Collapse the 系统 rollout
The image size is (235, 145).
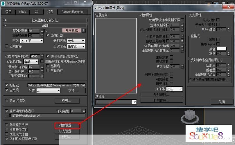[45, 25]
